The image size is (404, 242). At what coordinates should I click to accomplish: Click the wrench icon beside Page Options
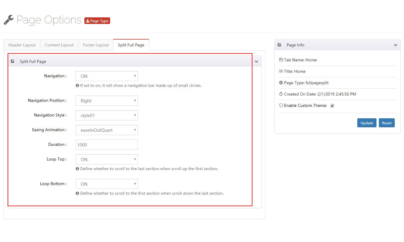coord(9,20)
